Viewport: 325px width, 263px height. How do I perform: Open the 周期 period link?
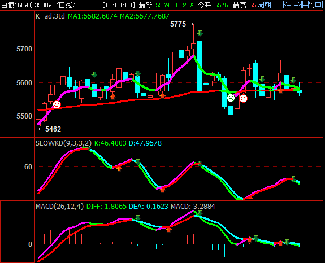265,5
